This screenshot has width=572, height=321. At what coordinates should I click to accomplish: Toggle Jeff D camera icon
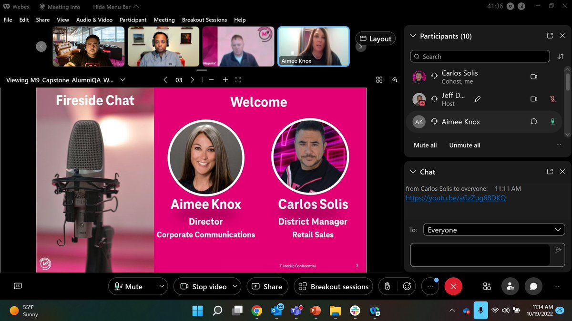click(534, 99)
